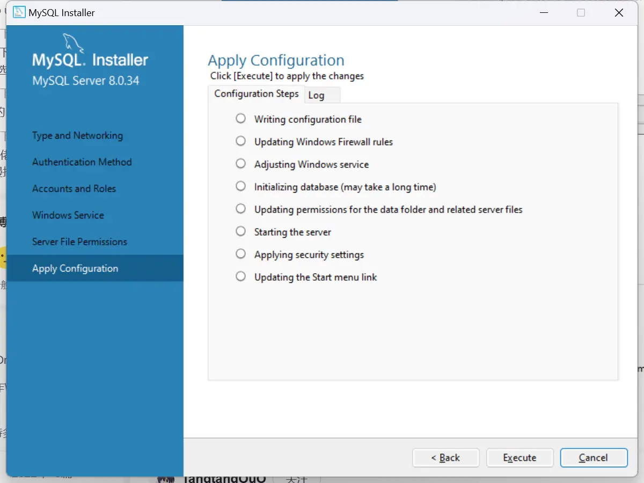The height and width of the screenshot is (483, 644).
Task: Go to Windows Service step
Action: point(68,215)
